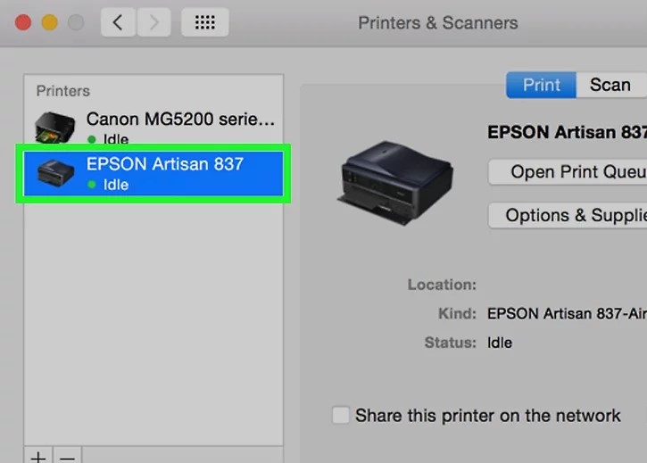Close the Printers & Scanners window
Screen dimensions: 647x463
pos(22,23)
